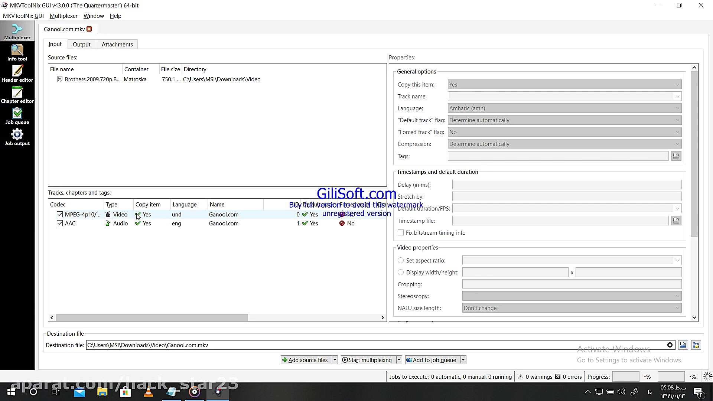
Task: Open the Info tool in sidebar
Action: [x=17, y=52]
